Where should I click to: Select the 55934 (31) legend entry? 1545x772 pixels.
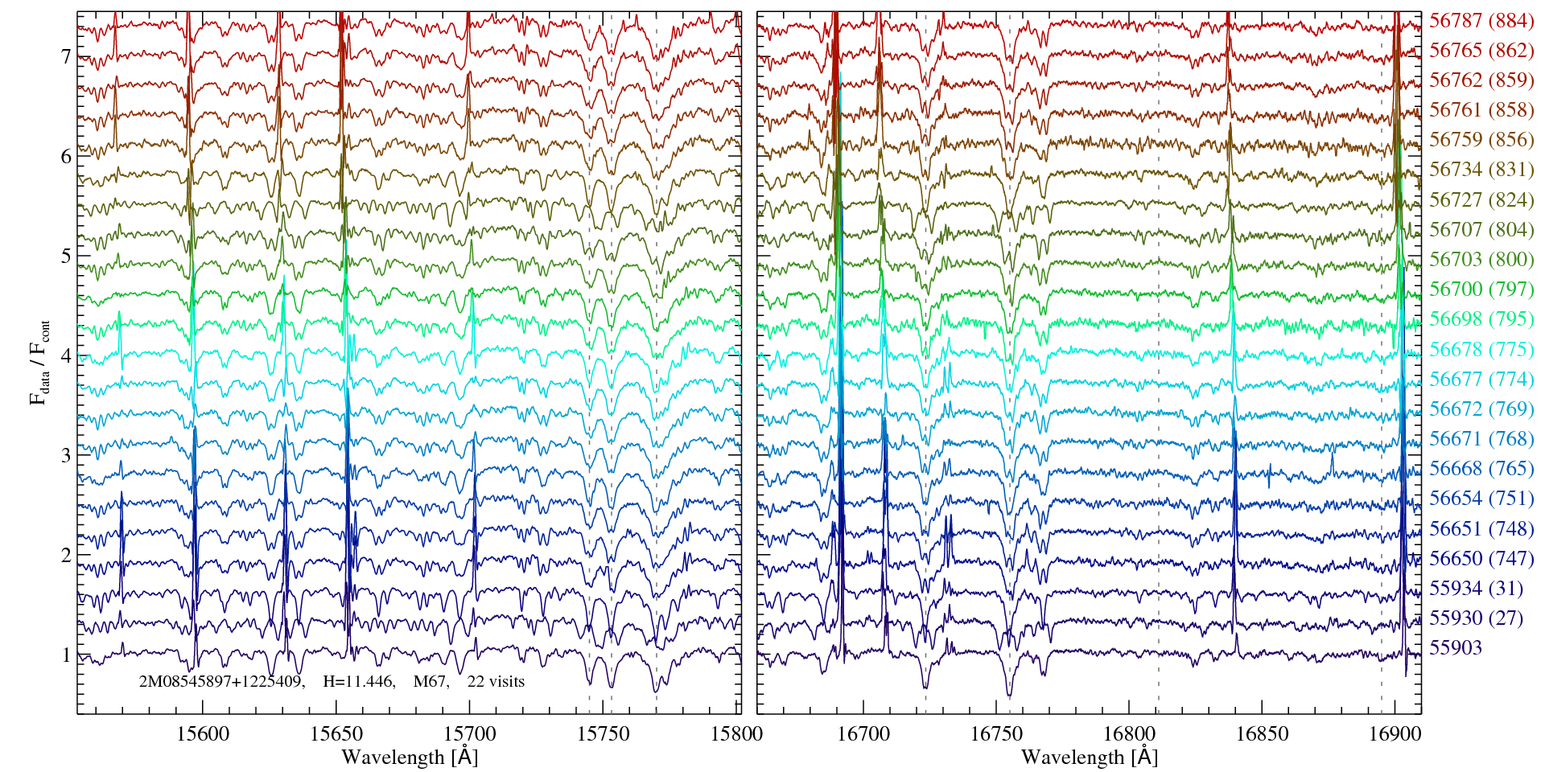1476,588
